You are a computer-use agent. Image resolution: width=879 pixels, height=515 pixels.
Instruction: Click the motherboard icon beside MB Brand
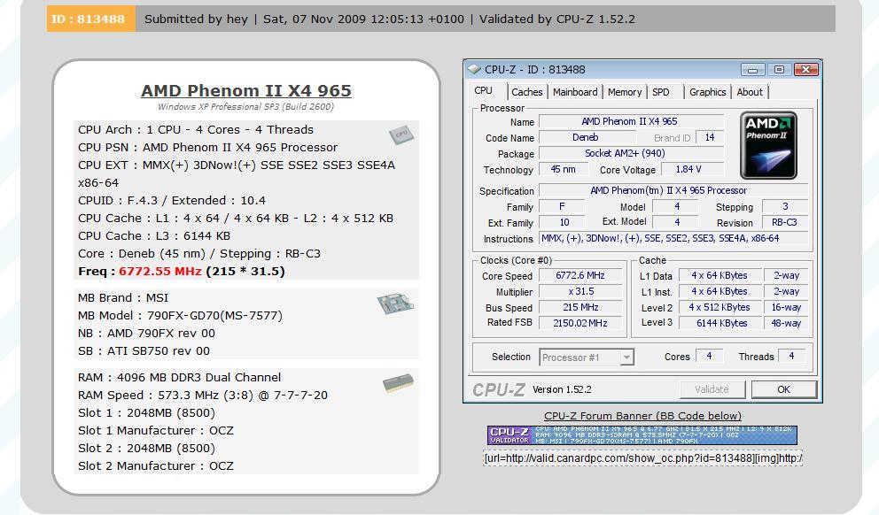396,303
